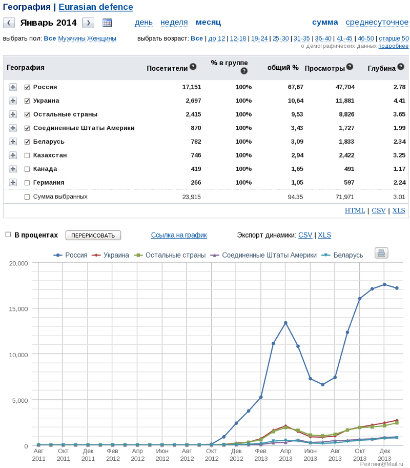Toggle Соединенные Штаты Америки legend entry
410x468 pixels.
(263, 255)
